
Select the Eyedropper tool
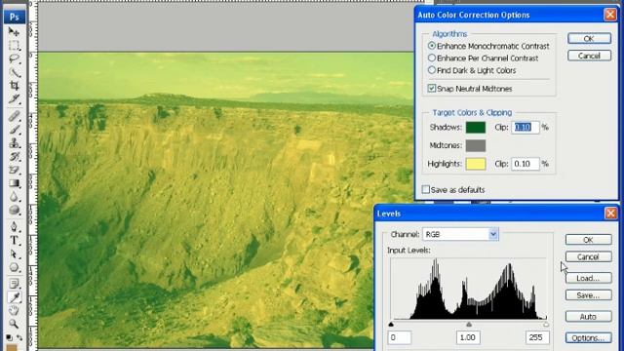(x=14, y=297)
